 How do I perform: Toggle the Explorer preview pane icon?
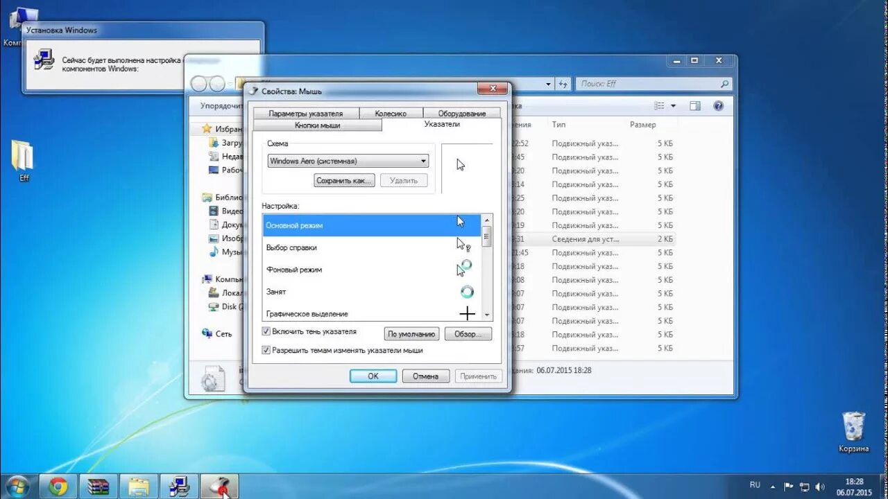pyautogui.click(x=695, y=106)
